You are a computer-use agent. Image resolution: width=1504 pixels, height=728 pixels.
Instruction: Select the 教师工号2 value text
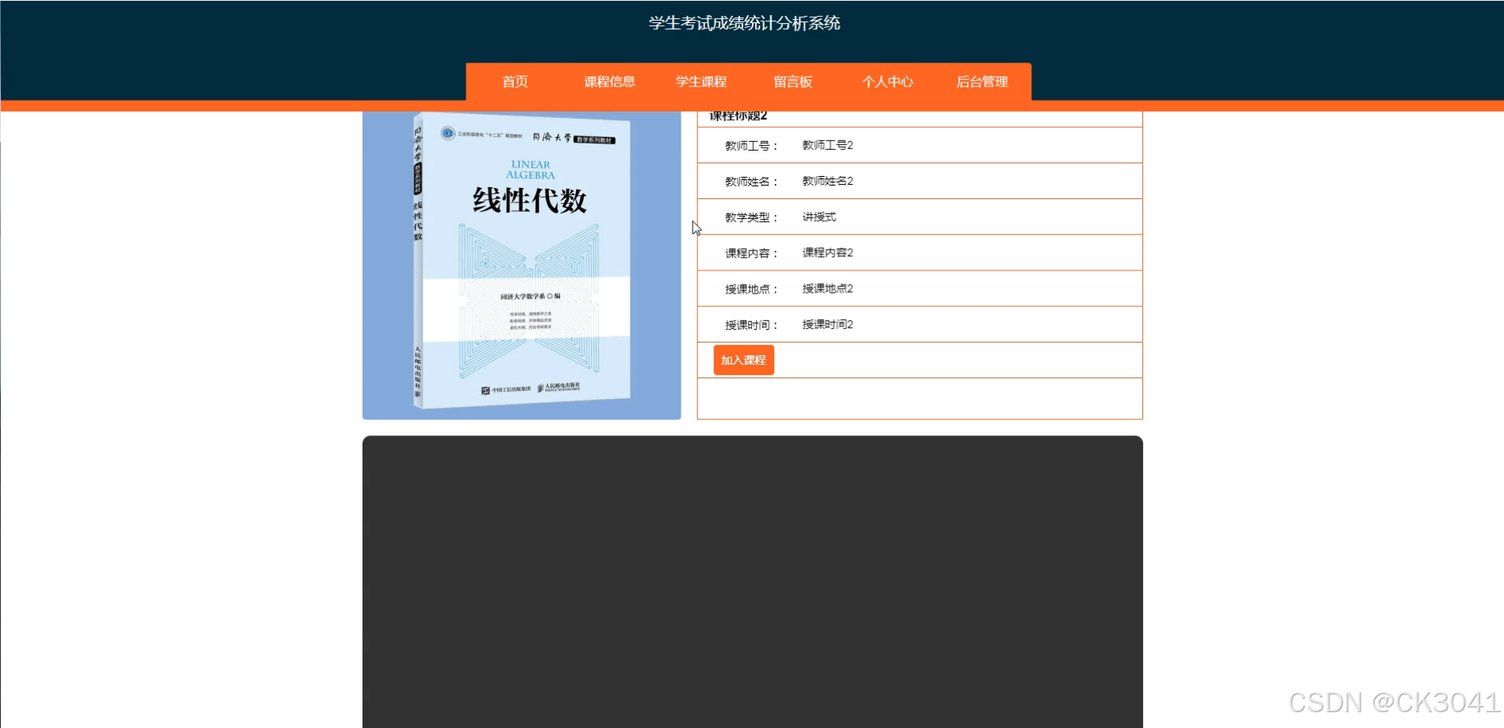click(x=827, y=145)
